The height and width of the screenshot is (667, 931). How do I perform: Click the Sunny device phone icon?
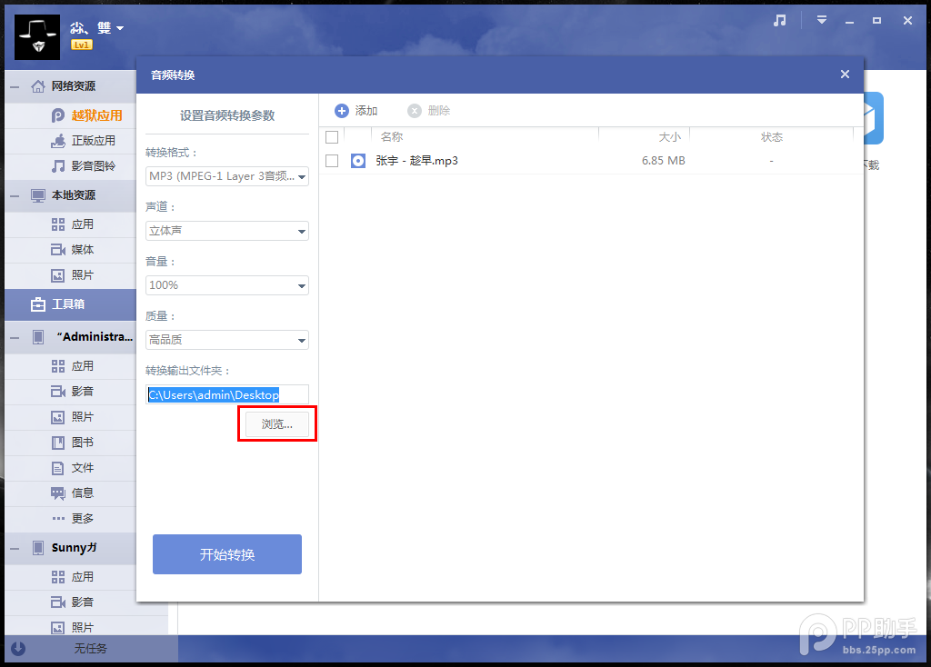click(38, 548)
